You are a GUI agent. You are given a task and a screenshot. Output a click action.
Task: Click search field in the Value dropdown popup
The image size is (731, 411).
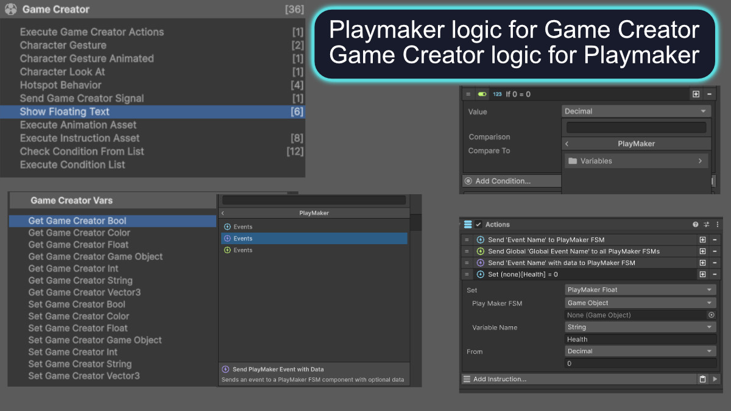click(x=636, y=127)
